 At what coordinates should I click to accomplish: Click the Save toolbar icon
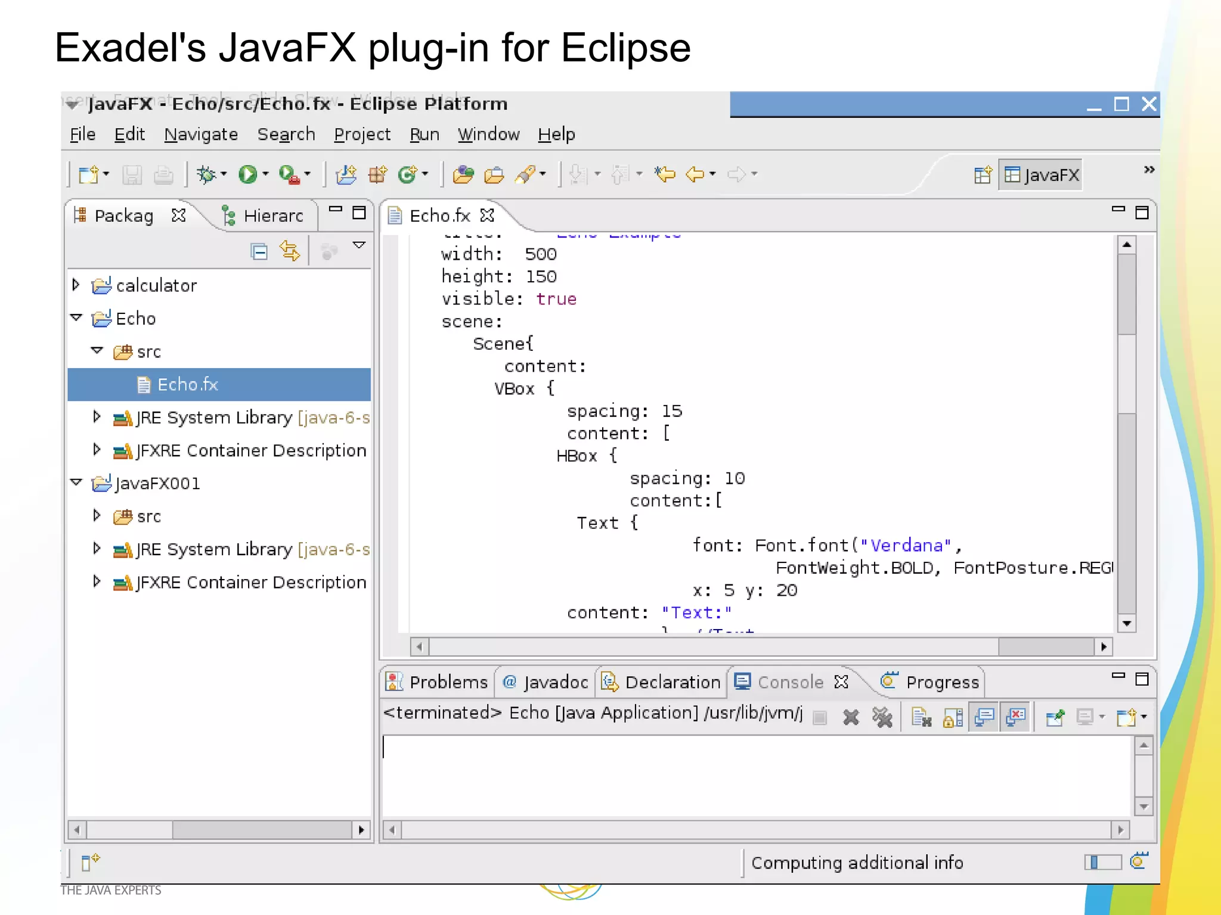(x=132, y=175)
